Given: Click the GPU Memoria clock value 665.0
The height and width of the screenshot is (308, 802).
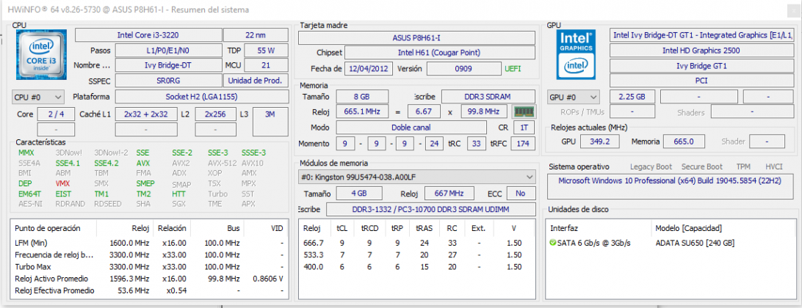Looking at the screenshot, I should pos(684,142).
